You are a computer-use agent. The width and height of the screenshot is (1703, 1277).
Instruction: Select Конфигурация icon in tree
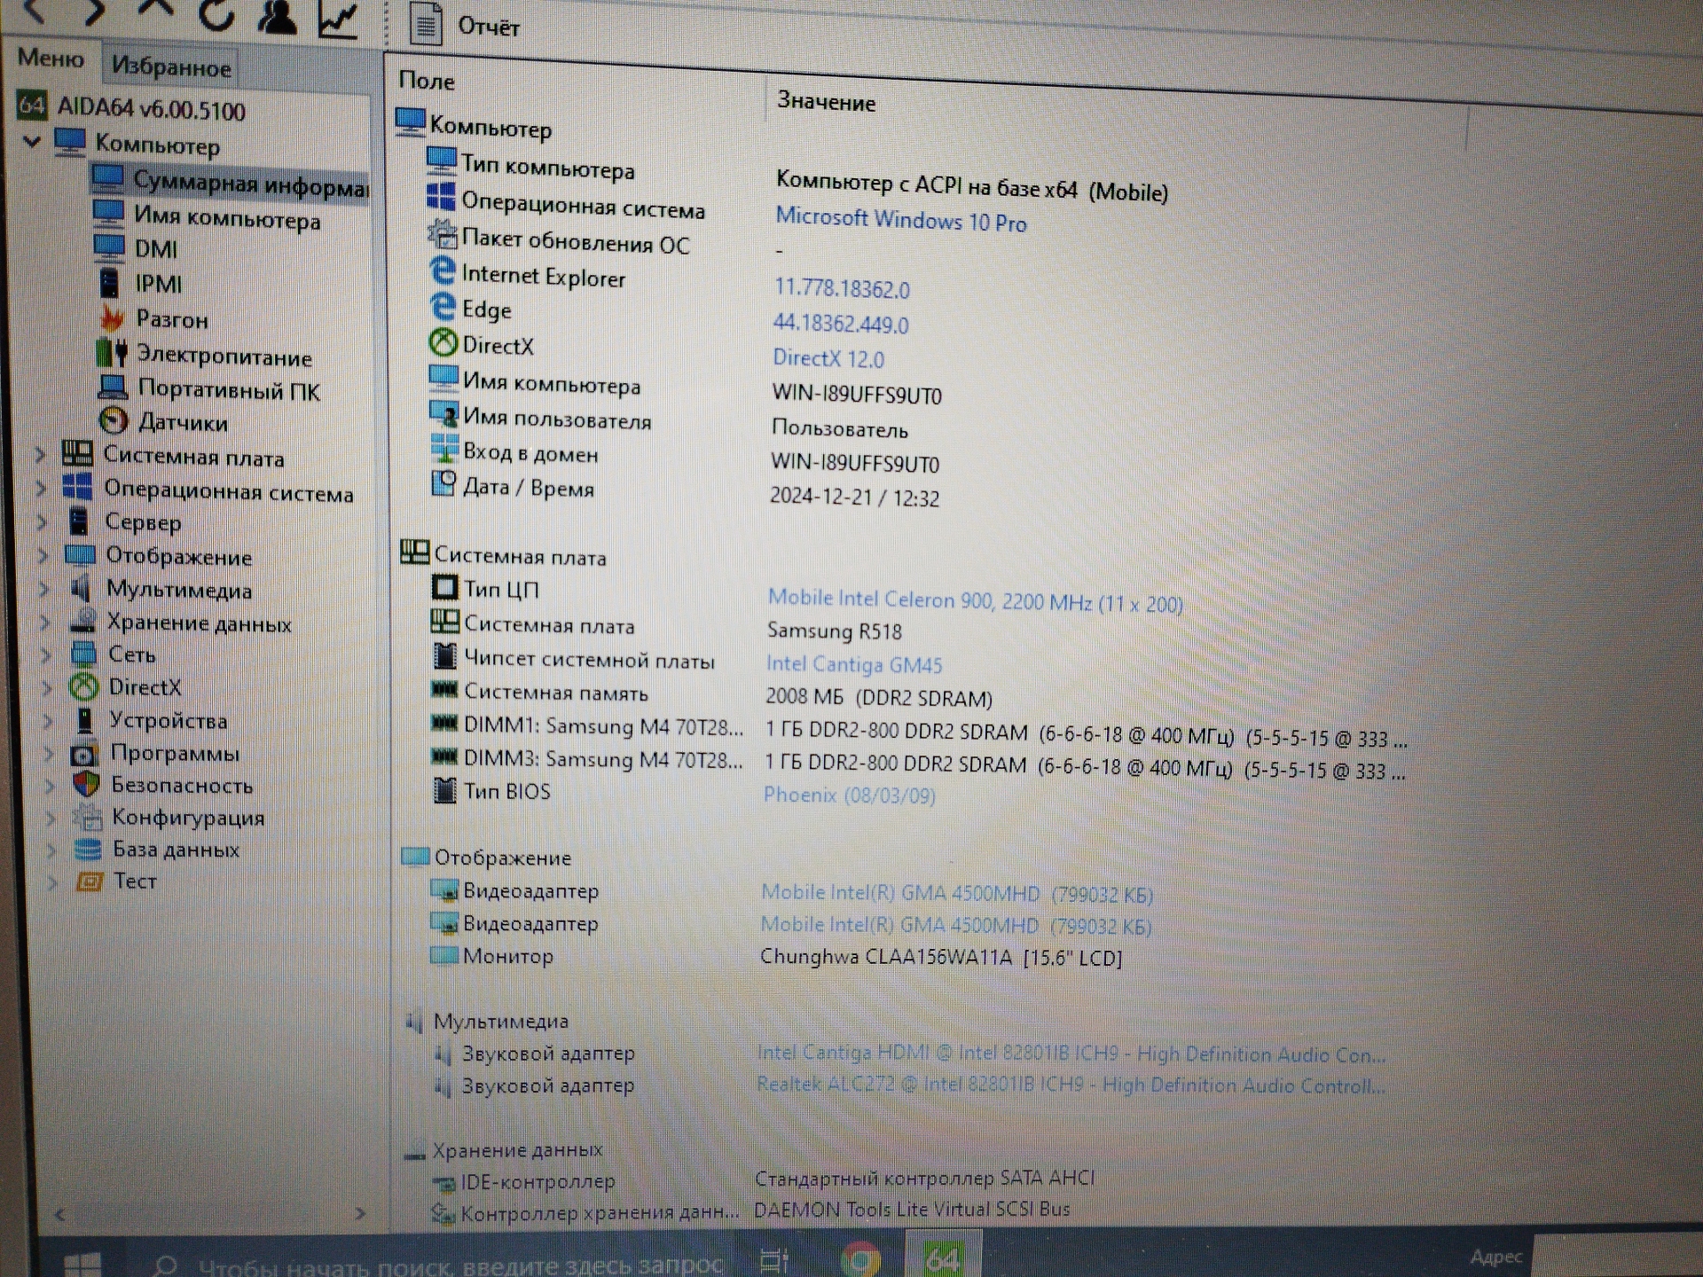click(88, 817)
